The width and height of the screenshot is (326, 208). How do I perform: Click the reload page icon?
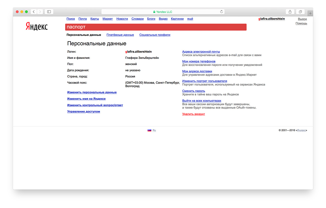click(221, 12)
